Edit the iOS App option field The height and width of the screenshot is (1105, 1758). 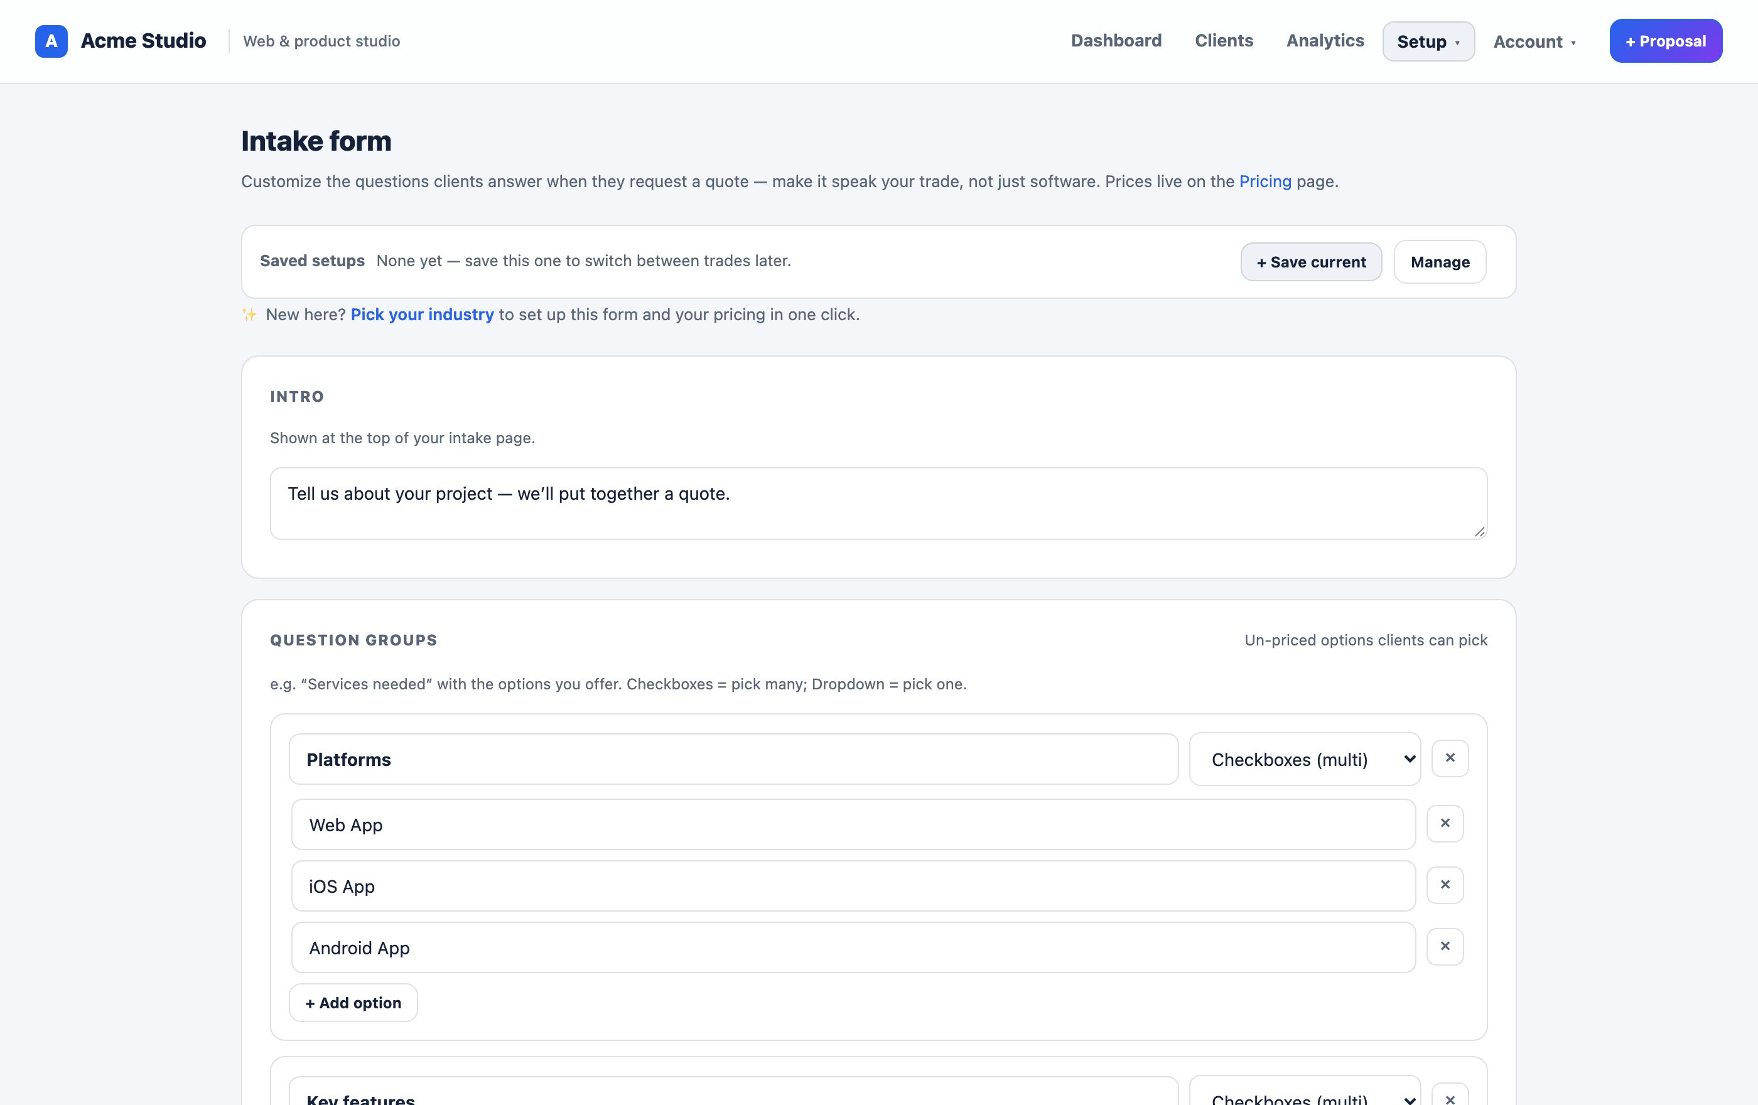tap(853, 886)
